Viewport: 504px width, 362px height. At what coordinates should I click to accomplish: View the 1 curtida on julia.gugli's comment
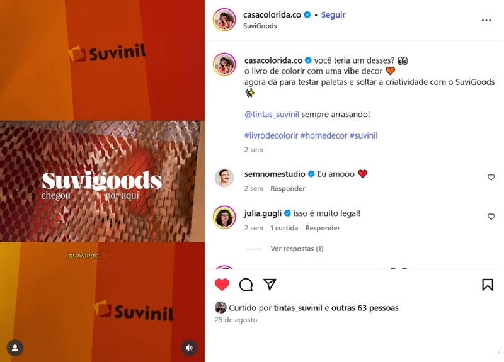[x=284, y=228]
